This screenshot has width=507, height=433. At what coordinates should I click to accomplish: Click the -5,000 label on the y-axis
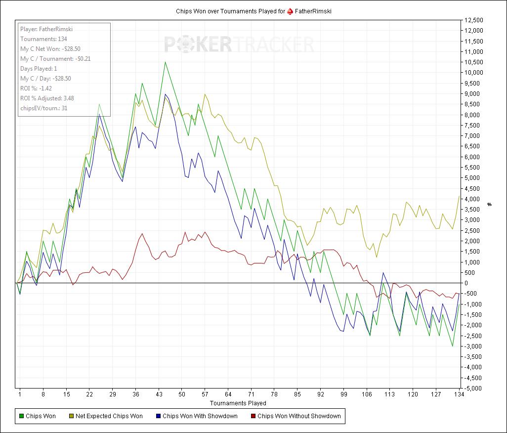tap(473, 388)
